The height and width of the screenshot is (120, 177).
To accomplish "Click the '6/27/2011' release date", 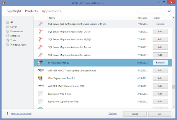I will (142, 63).
